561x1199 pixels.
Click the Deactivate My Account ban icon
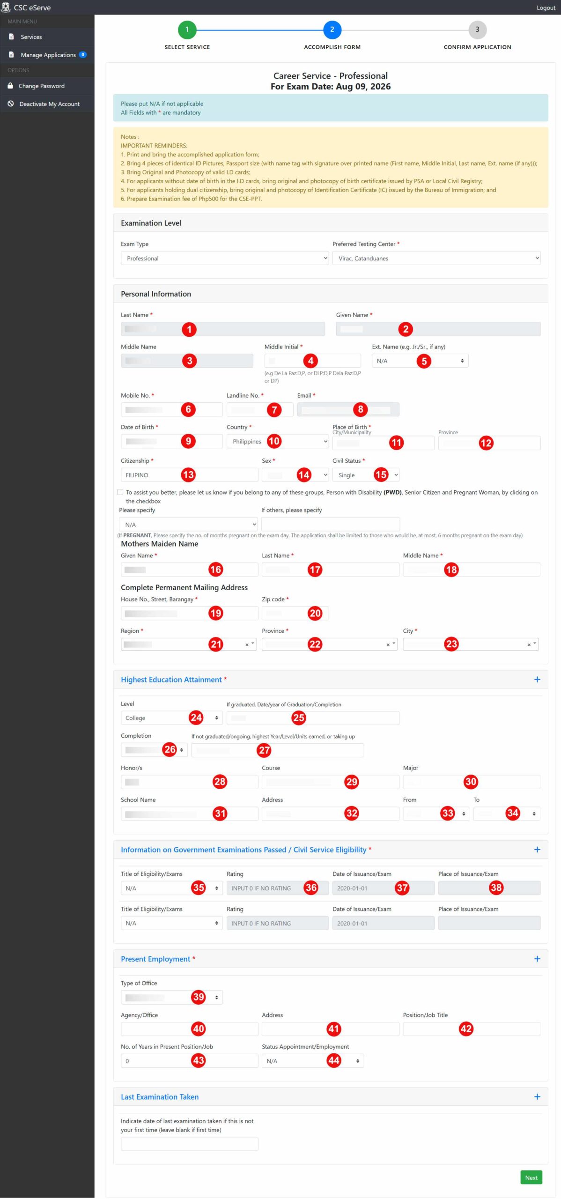[10, 104]
